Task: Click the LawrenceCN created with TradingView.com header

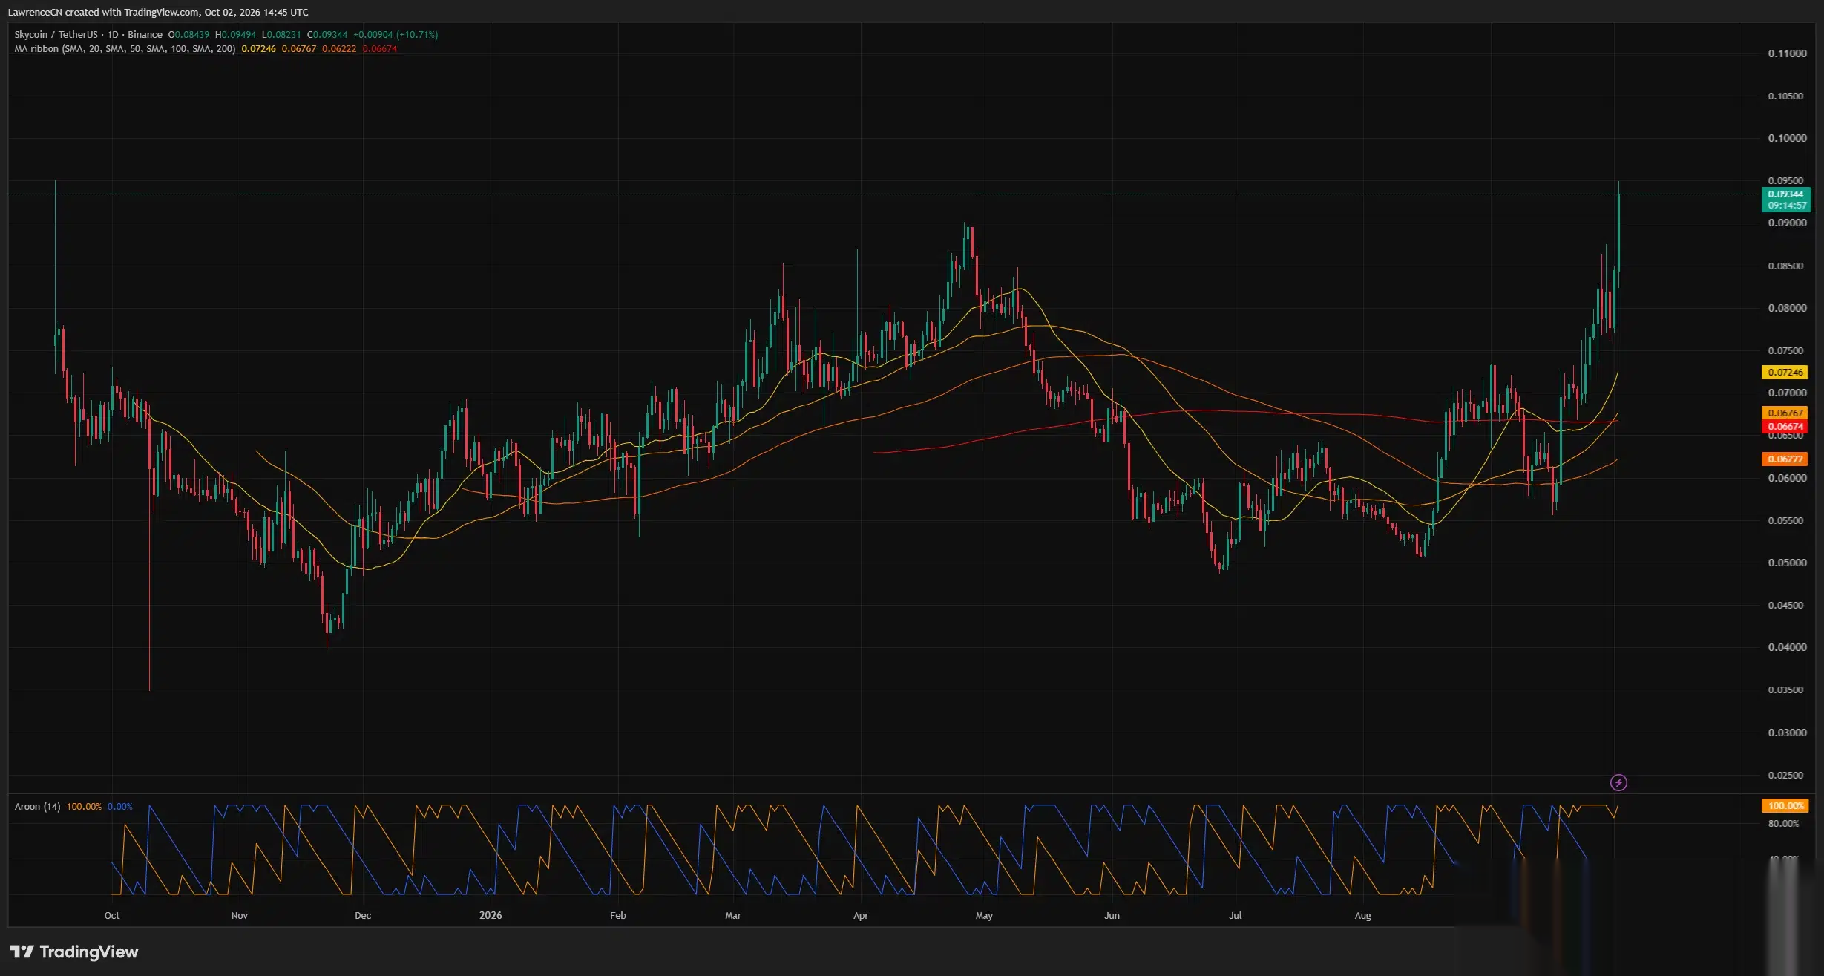Action: pos(158,12)
